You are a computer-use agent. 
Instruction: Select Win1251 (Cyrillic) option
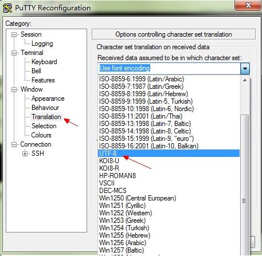(x=169, y=206)
